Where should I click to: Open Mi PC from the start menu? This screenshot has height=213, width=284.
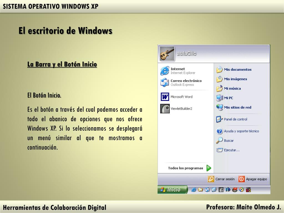coord(225,98)
